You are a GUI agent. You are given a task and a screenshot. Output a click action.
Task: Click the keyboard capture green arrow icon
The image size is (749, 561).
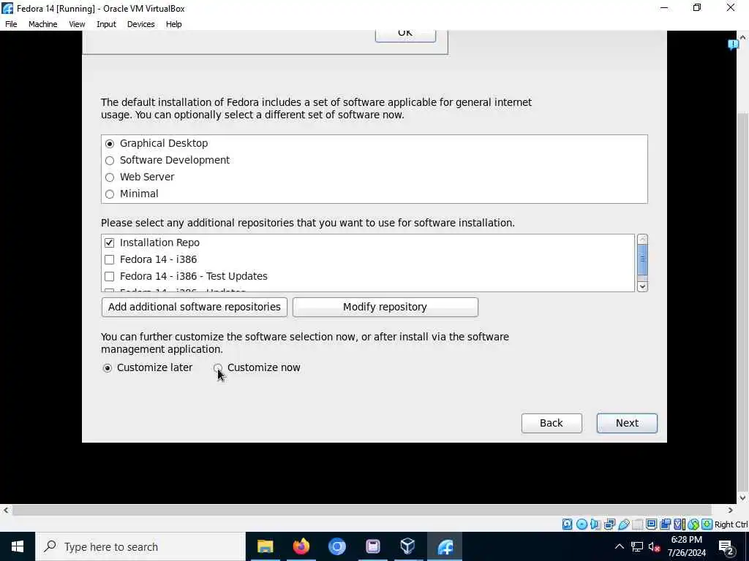click(x=707, y=524)
